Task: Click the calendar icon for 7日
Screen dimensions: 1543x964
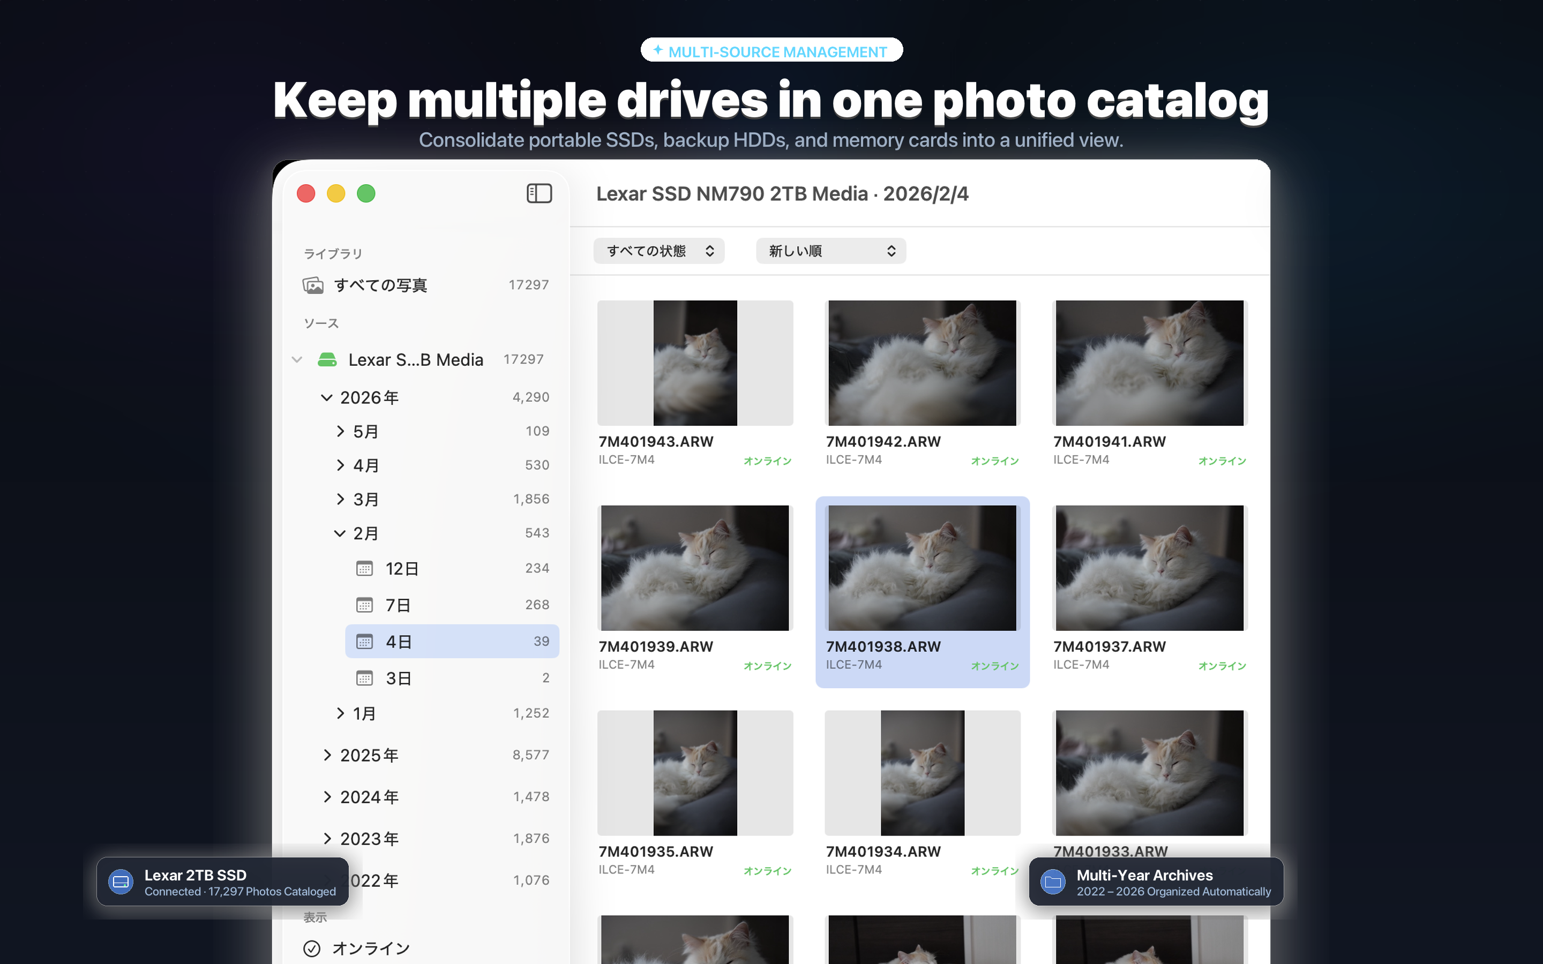Action: 364,605
